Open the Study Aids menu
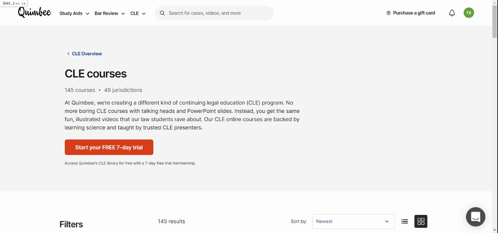 pos(74,13)
